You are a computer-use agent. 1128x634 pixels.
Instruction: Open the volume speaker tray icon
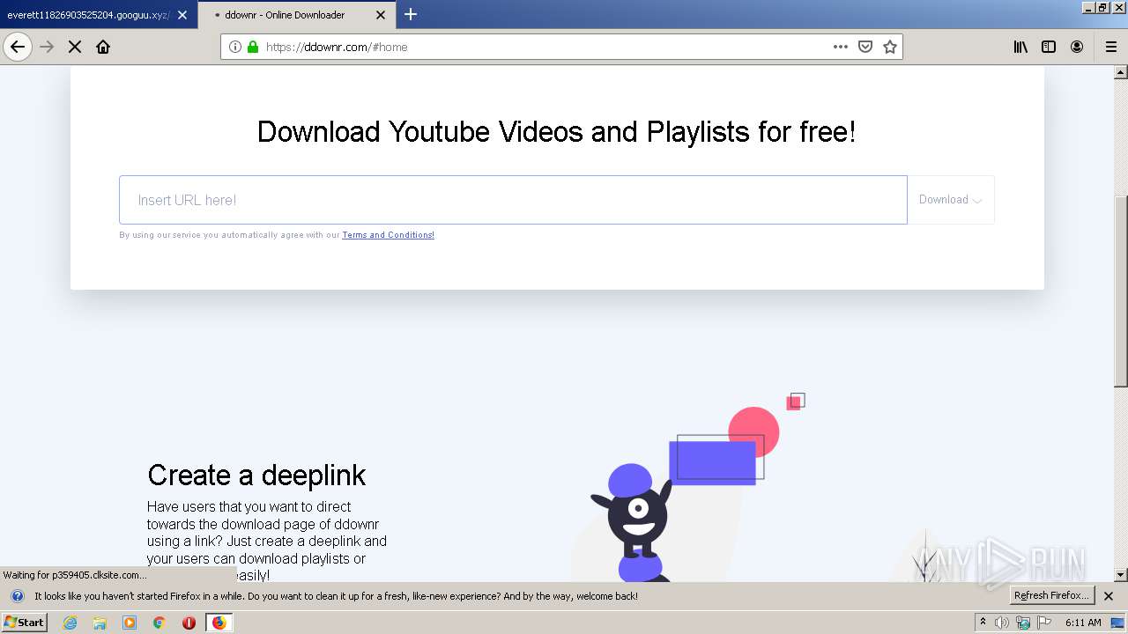coord(1002,623)
